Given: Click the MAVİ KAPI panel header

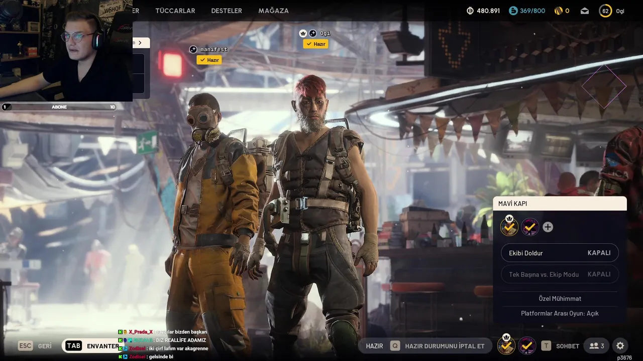Looking at the screenshot, I should (560, 204).
